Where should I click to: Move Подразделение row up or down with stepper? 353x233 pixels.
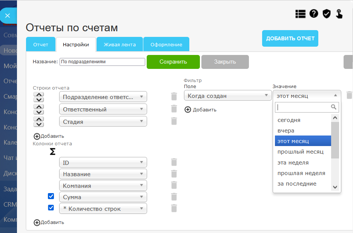point(39,97)
